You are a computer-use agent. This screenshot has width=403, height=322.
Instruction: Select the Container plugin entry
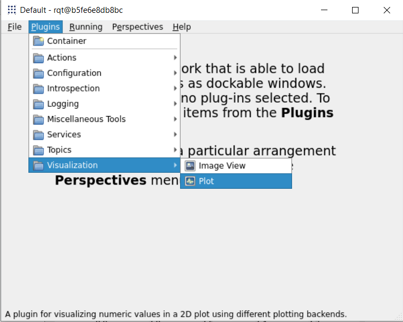click(105, 41)
